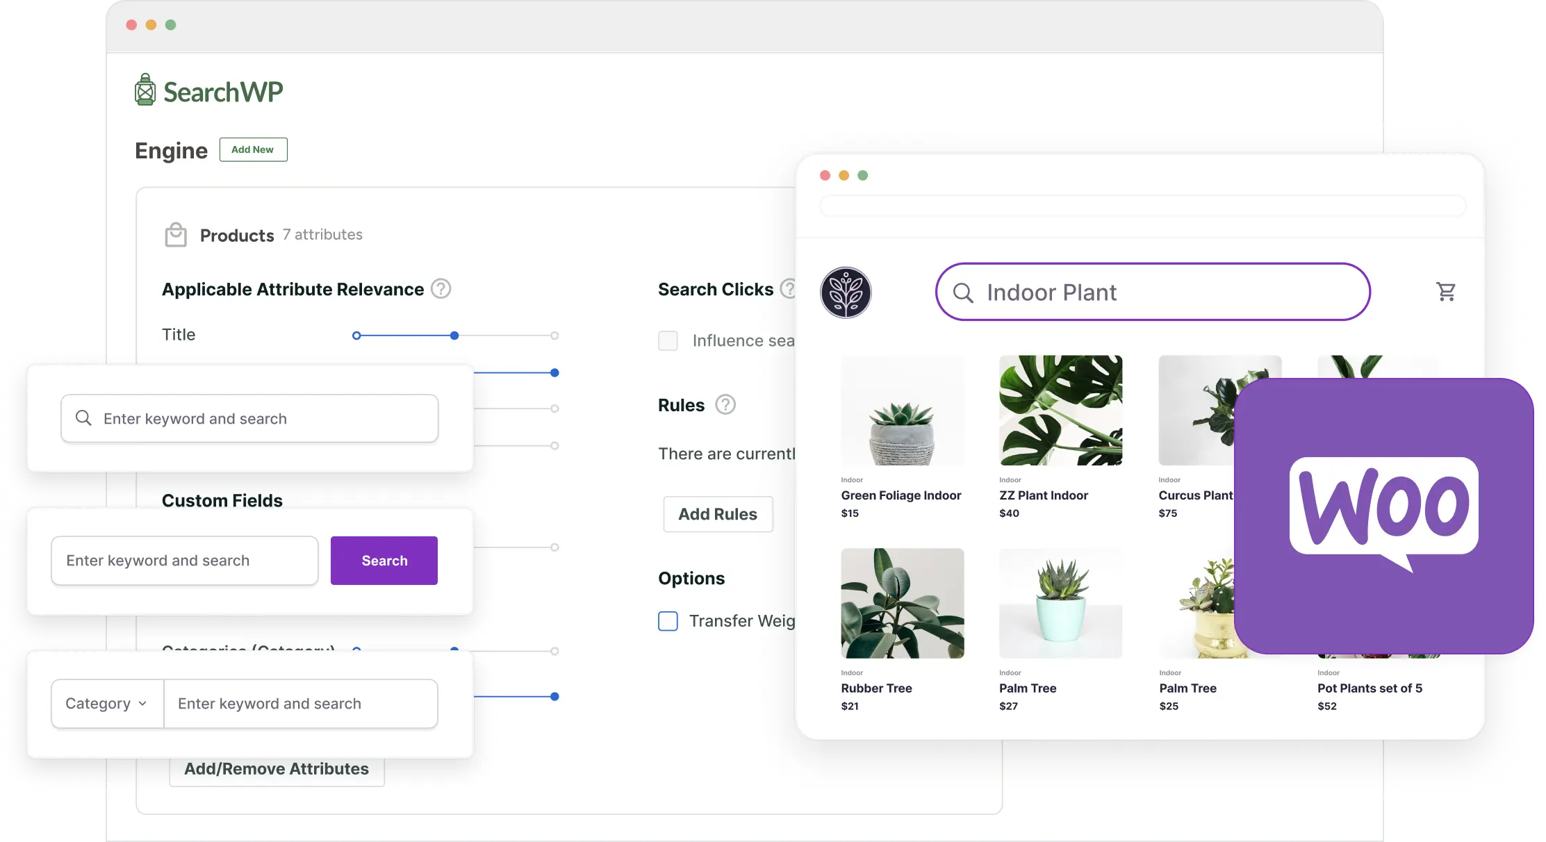Click magnifier icon in top keyword search box

83,418
